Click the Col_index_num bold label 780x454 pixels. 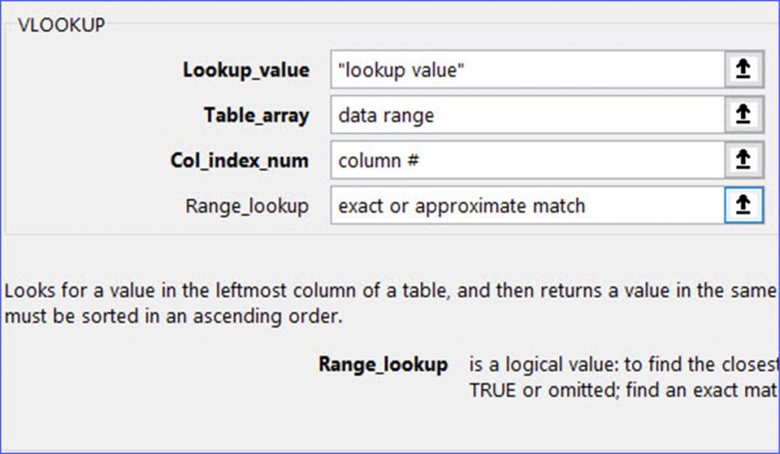241,161
